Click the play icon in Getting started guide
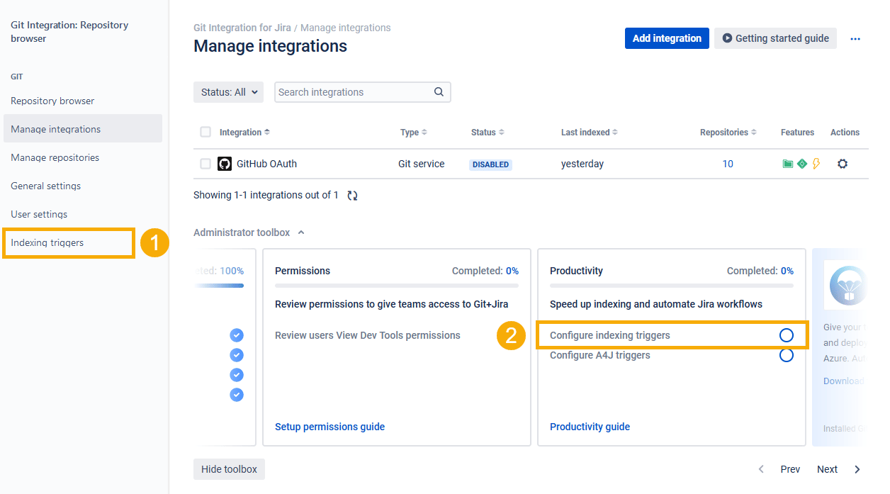 click(x=727, y=38)
